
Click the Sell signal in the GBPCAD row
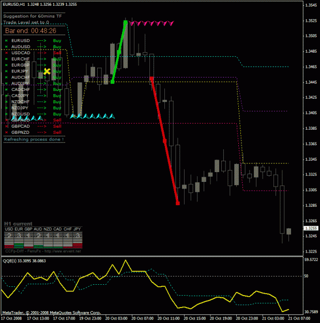click(x=57, y=126)
